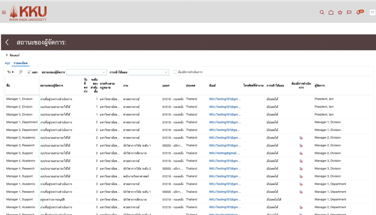The width and height of the screenshot is (376, 215).
Task: Click the back arrow in the page header
Action: [x=7, y=42]
